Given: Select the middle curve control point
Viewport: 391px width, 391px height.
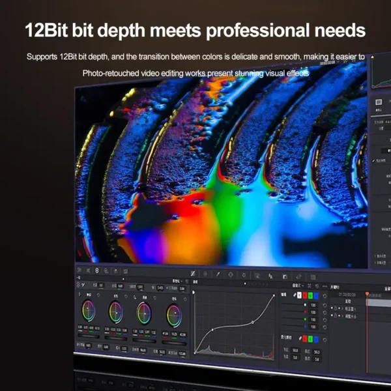Looking at the screenshot, I should [x=252, y=323].
